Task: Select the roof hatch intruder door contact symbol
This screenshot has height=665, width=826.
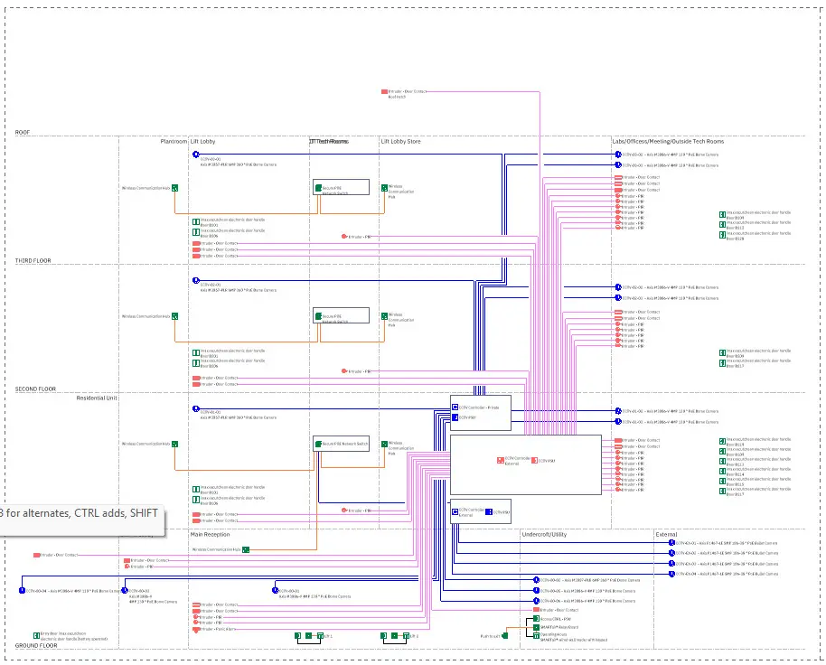Action: (x=385, y=91)
